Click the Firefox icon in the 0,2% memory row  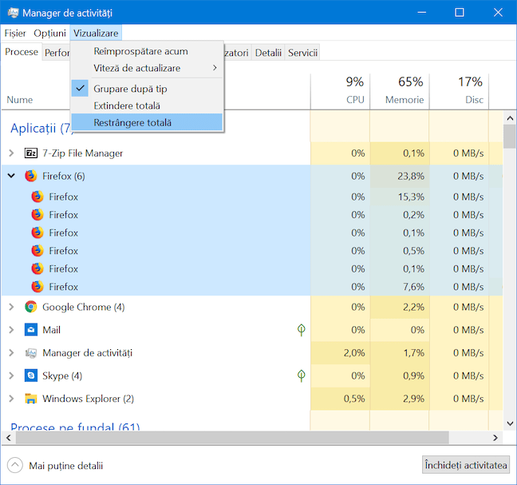point(37,215)
